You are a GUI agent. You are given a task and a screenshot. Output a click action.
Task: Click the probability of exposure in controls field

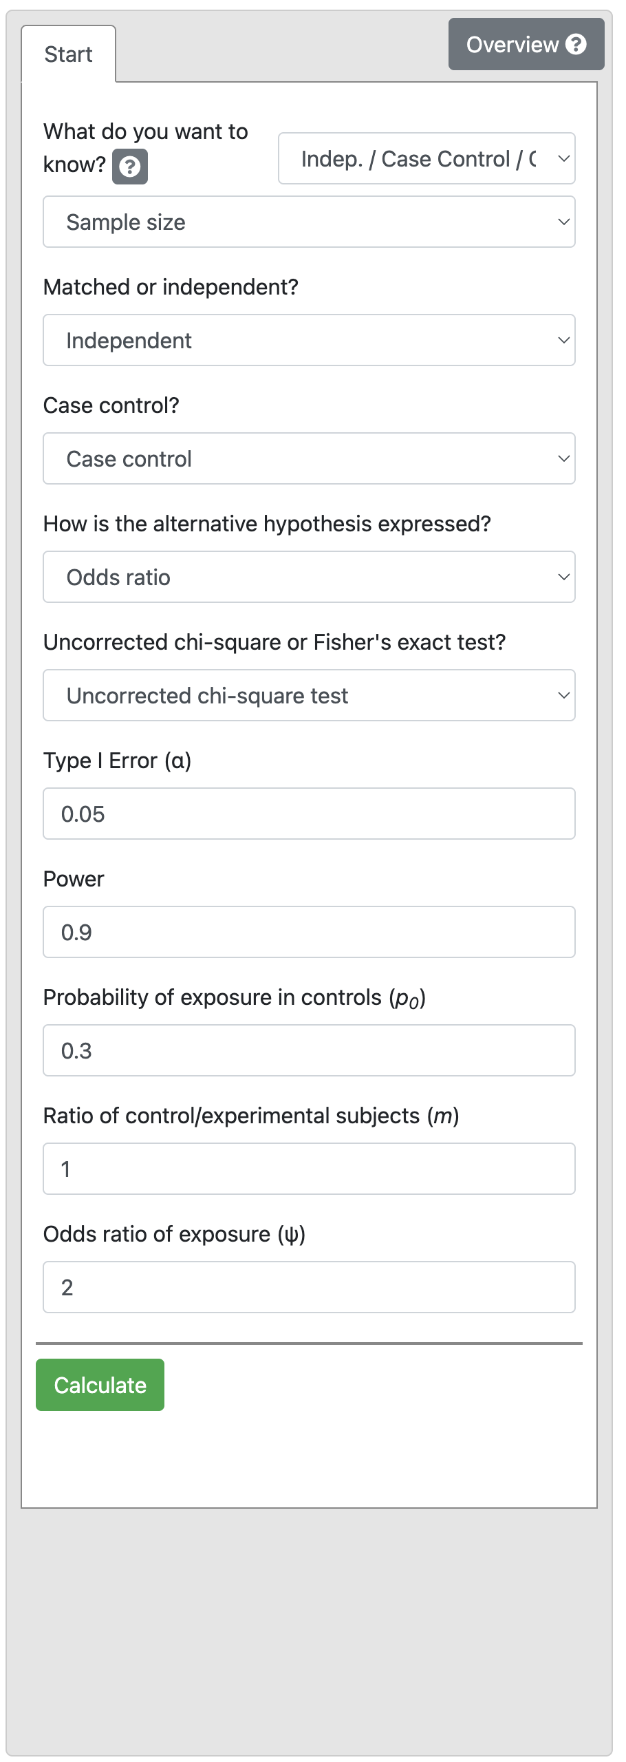[308, 1051]
